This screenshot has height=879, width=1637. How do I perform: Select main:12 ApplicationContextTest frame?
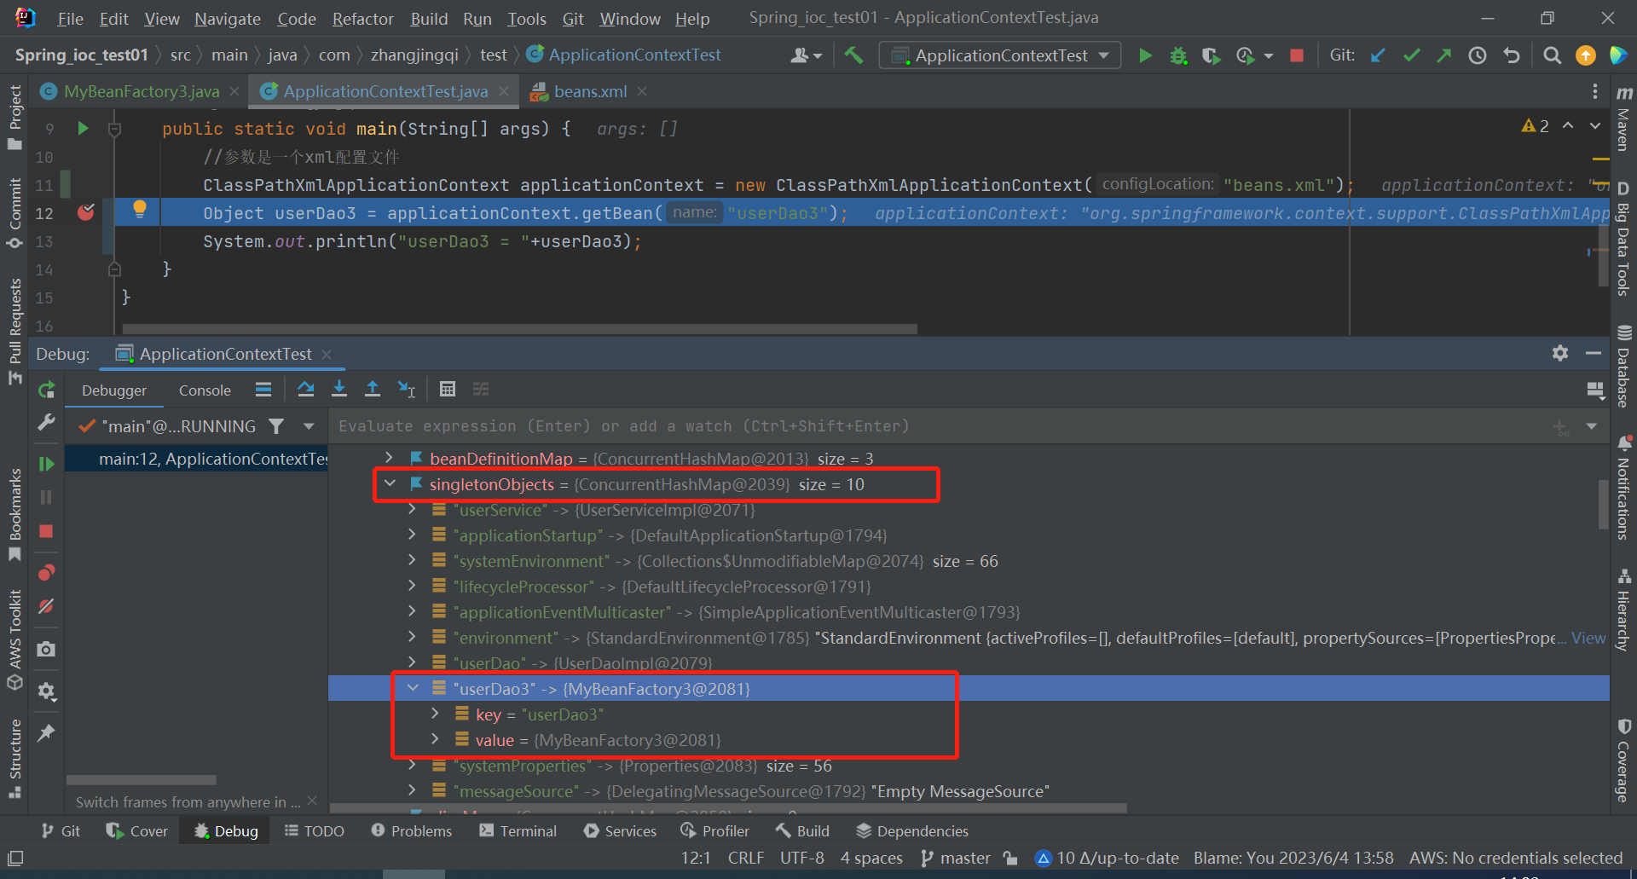click(197, 459)
